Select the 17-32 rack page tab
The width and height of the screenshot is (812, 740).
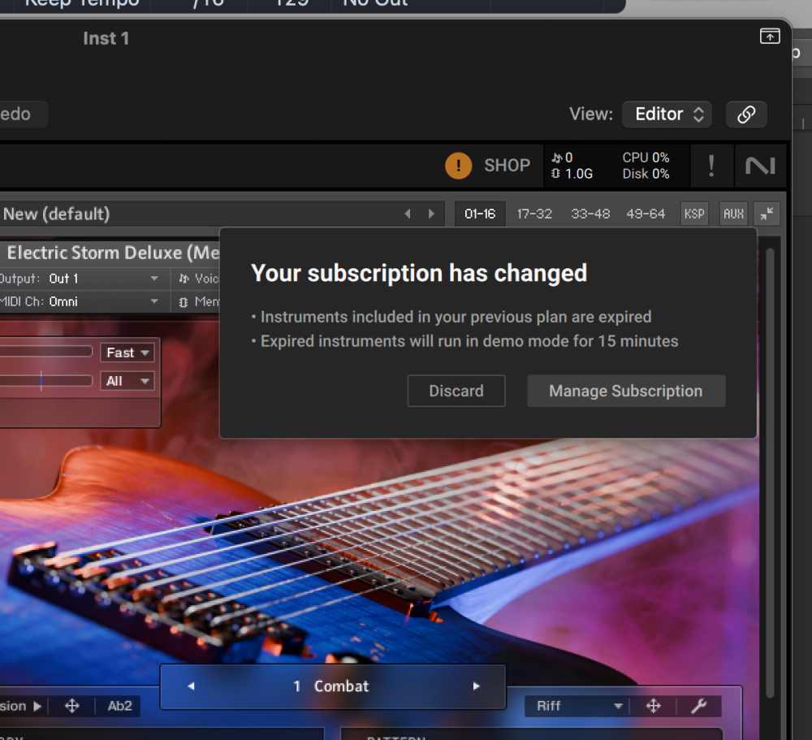[534, 214]
